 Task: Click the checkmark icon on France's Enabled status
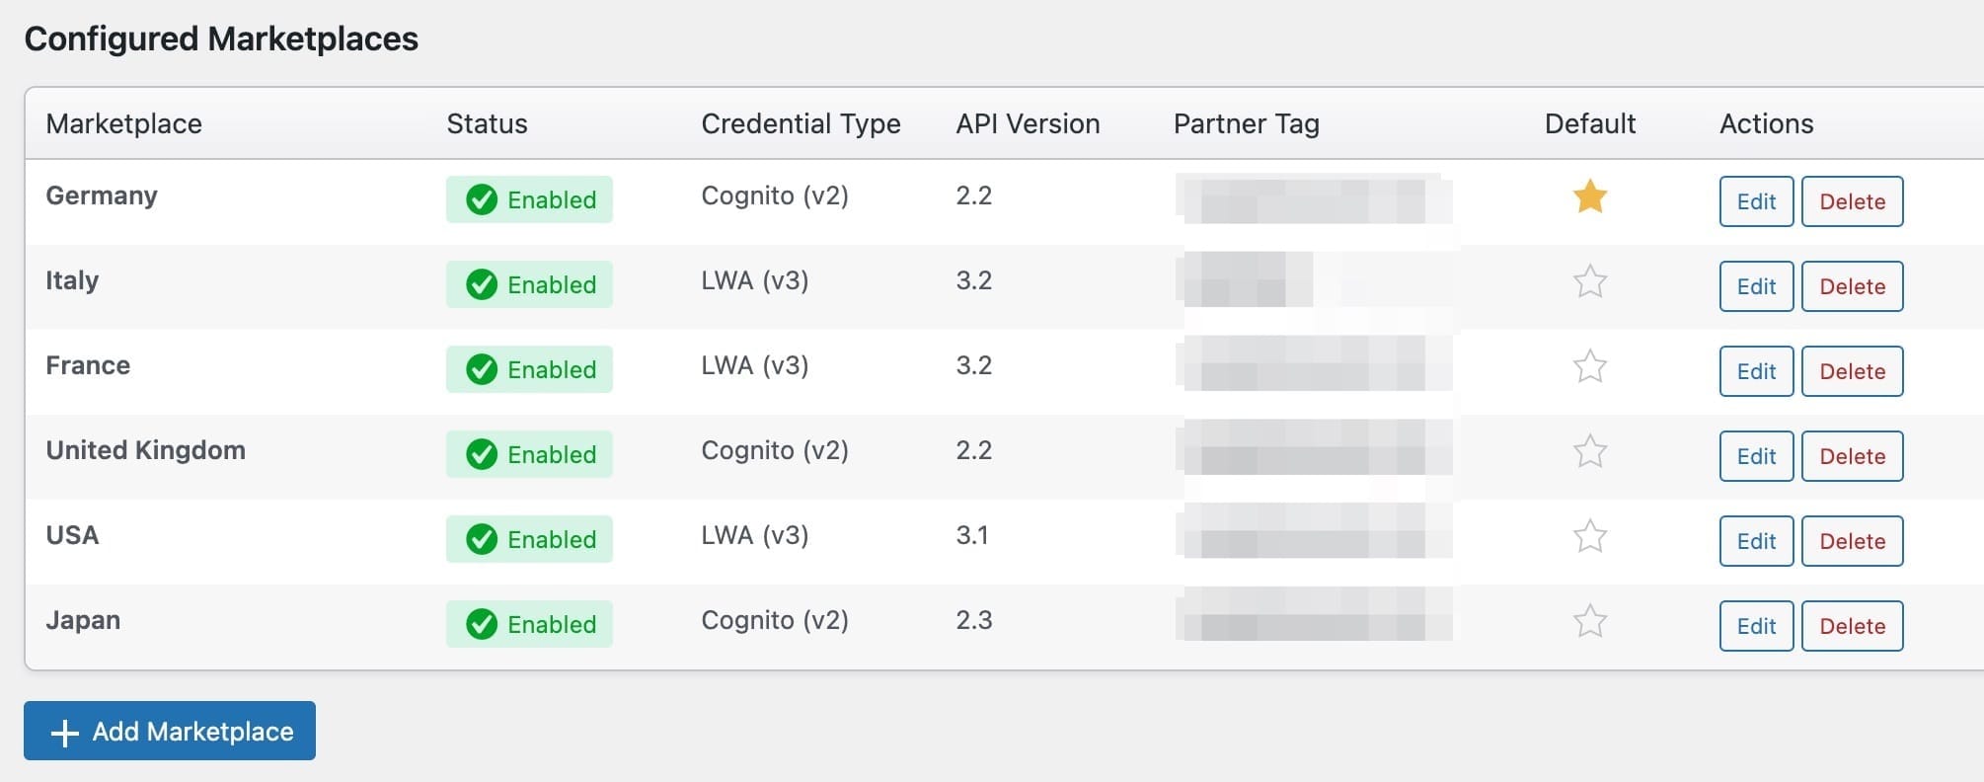(481, 369)
